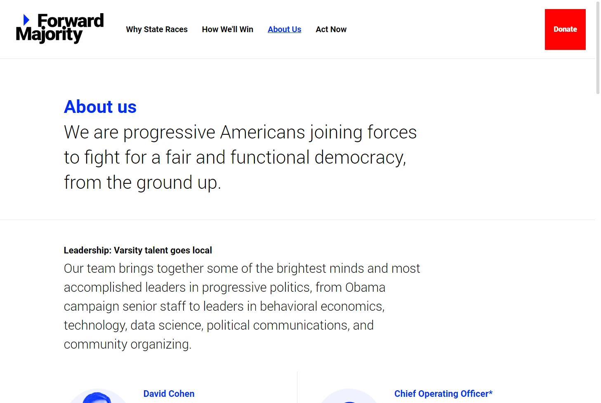The image size is (601, 403).
Task: Click the About us heading
Action: tap(100, 107)
